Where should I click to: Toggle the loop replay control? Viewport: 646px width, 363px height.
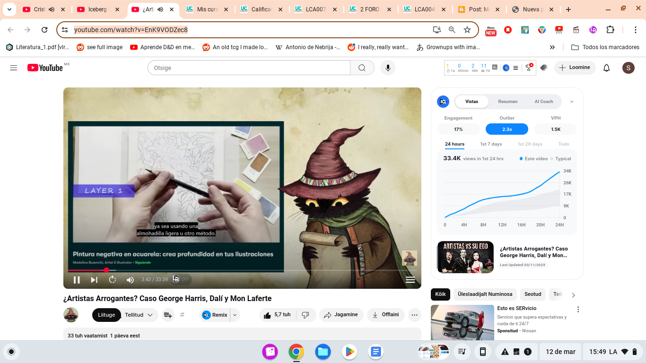(x=113, y=280)
